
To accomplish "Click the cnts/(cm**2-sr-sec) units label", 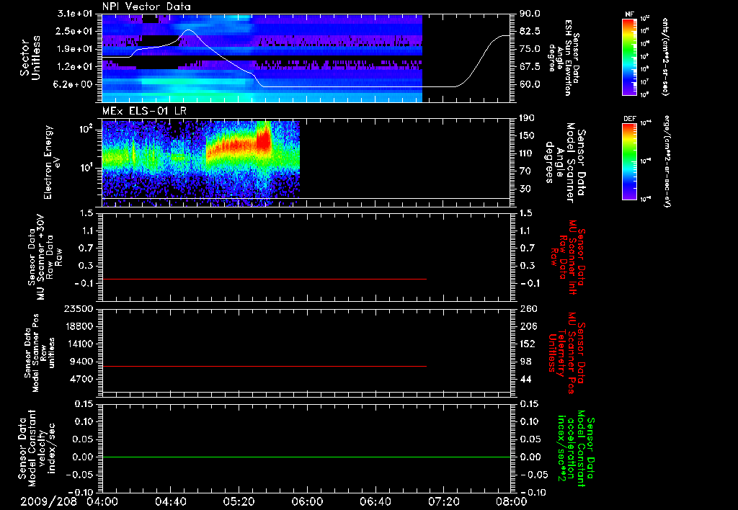I will tap(664, 56).
